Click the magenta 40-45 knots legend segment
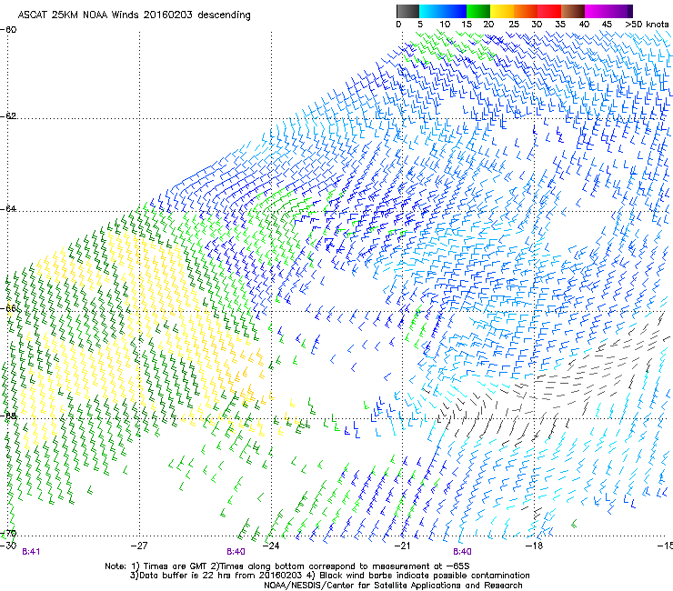Screen dimensions: 673x591 click(597, 11)
